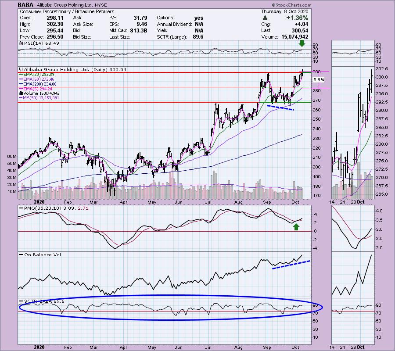Image resolution: width=395 pixels, height=351 pixels.
Task: Click the Open value 298.11
Action: pos(55,18)
